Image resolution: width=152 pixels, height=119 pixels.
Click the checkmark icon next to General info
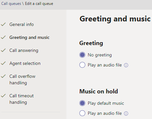(3, 25)
